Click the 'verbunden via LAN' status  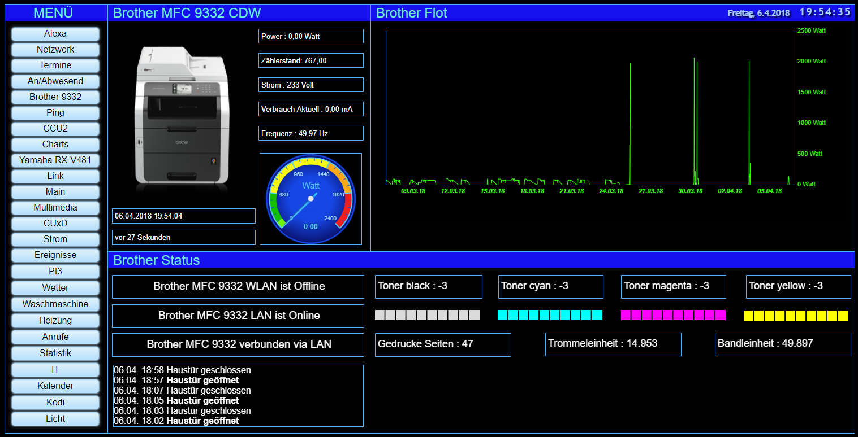[238, 345]
